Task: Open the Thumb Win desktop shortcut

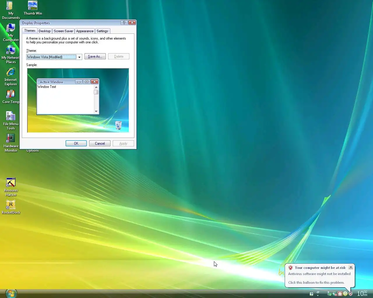Action: coord(33,8)
